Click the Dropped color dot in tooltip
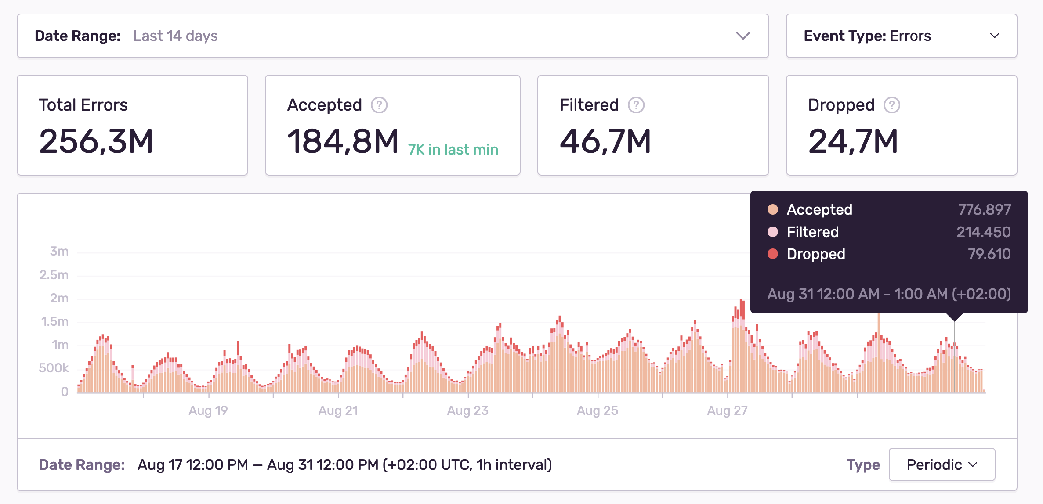This screenshot has height=504, width=1043. [773, 254]
